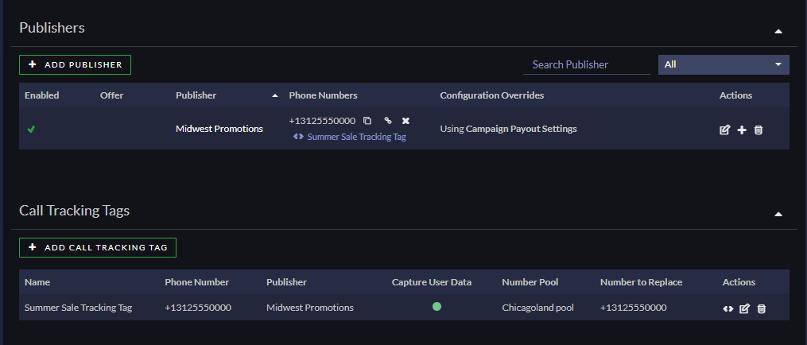Click the Enabled column header
Image resolution: width=807 pixels, height=345 pixels.
[x=41, y=95]
